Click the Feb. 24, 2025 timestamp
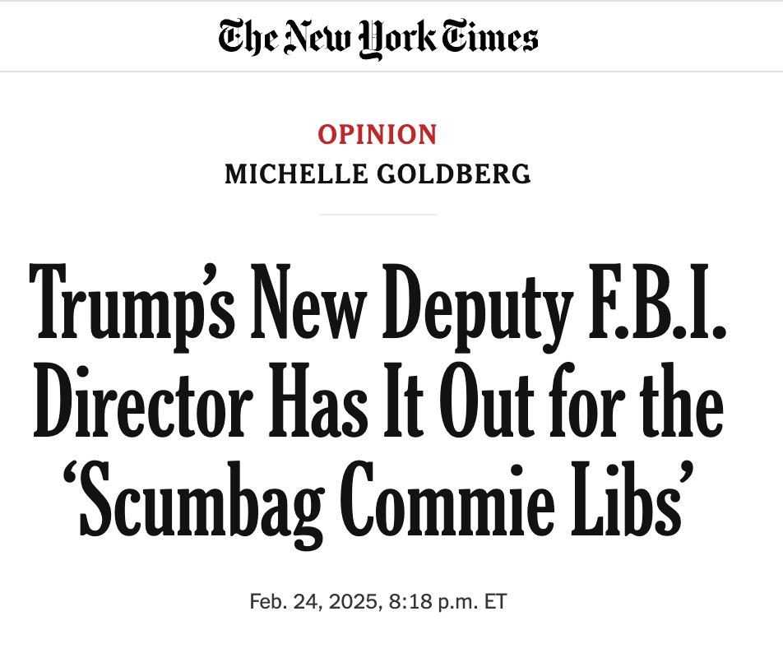Viewport: 783px width, 653px height. pos(378,601)
